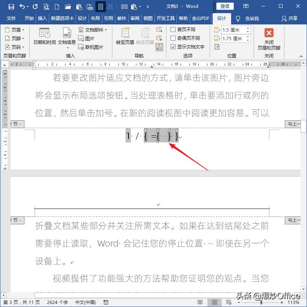
Task: Switch to the 开始 ribbon tab
Action: pos(29,18)
